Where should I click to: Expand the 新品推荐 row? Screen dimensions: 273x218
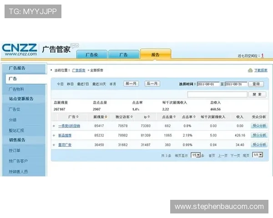54,135
